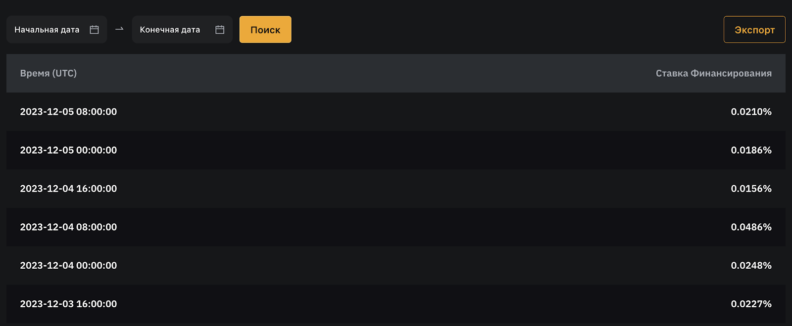Click the 0.0210% funding rate value

[751, 112]
